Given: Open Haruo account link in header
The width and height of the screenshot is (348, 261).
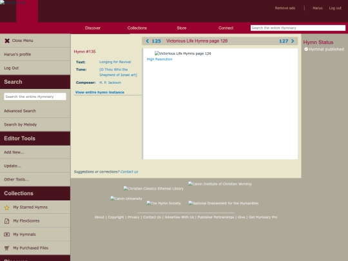Looking at the screenshot, I should pos(318,8).
